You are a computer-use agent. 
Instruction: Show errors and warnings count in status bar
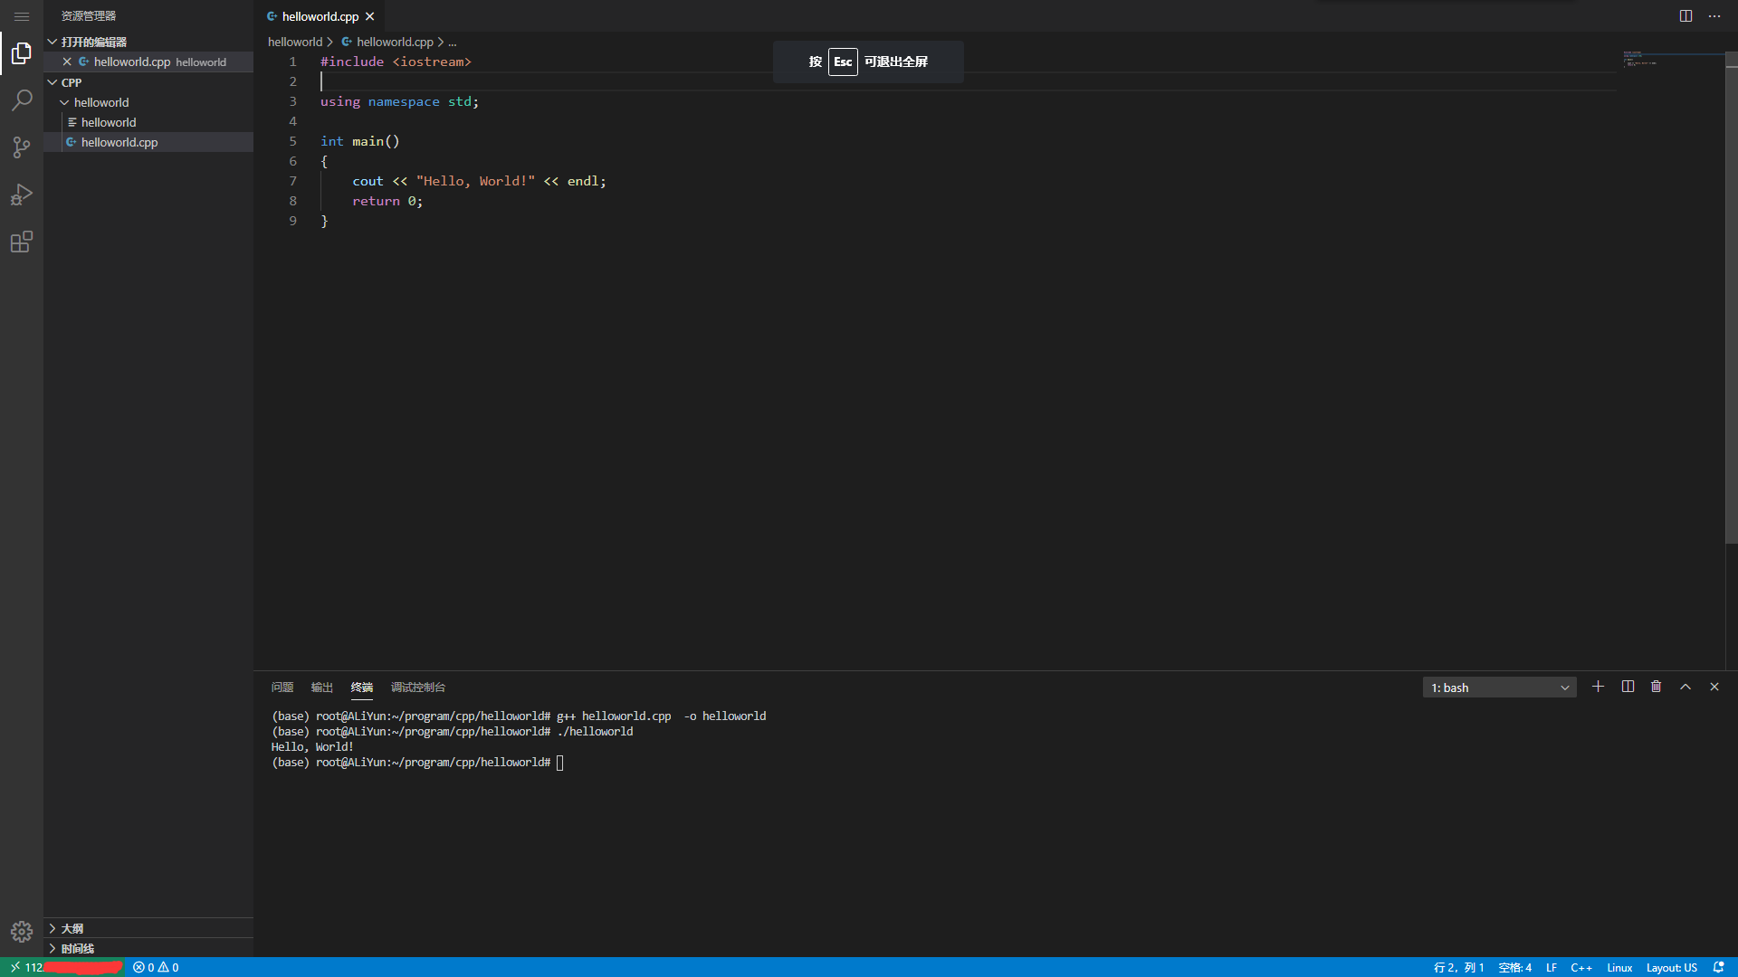tap(156, 967)
